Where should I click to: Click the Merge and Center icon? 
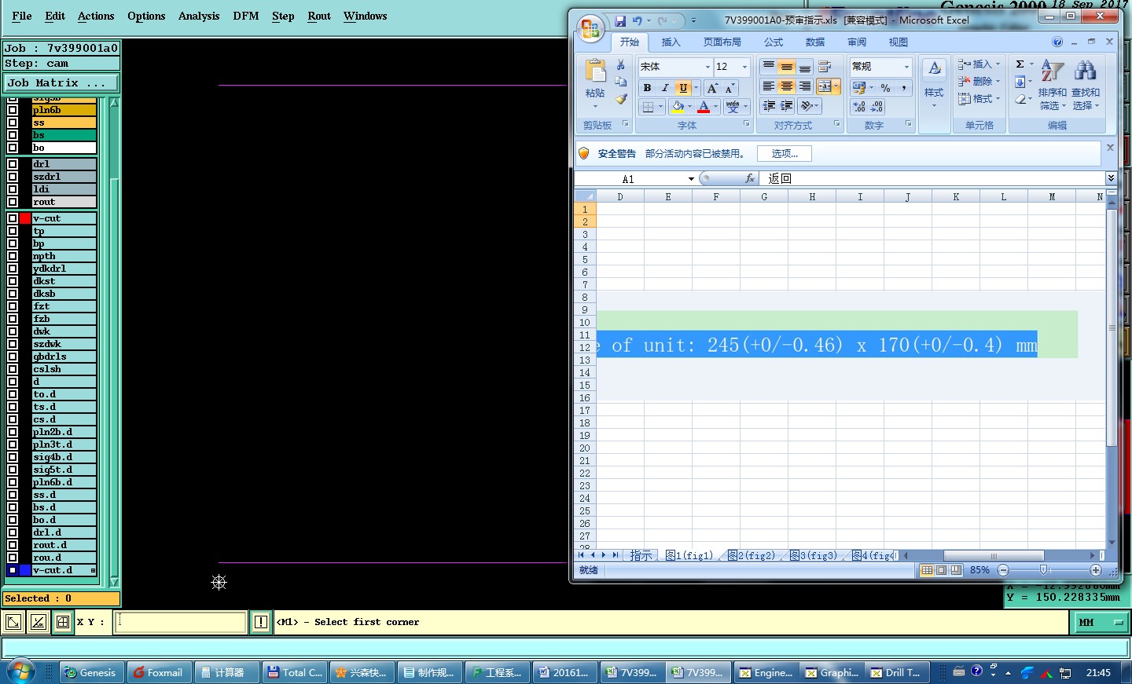(x=824, y=86)
